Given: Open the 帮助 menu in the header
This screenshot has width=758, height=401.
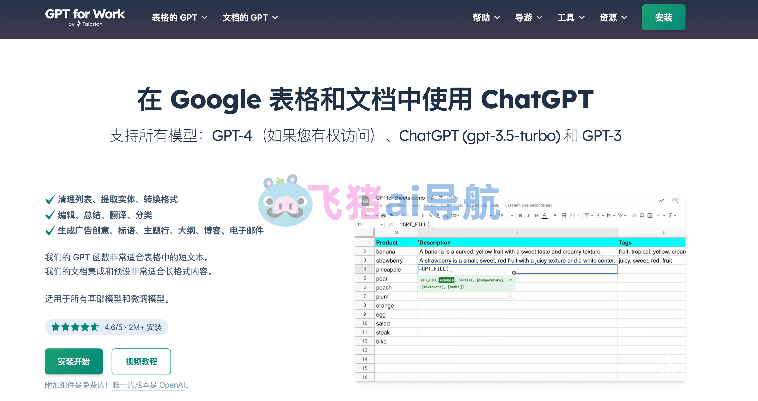Looking at the screenshot, I should point(486,18).
